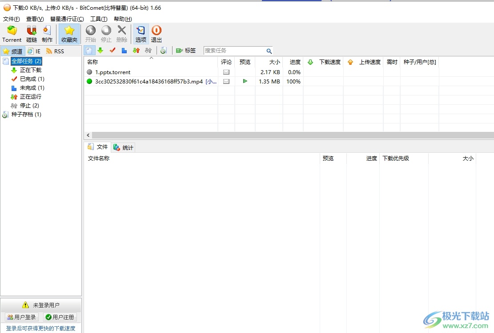Viewport: 494px width, 333px height.
Task: Open the Tools (工具) menu
Action: (99, 19)
